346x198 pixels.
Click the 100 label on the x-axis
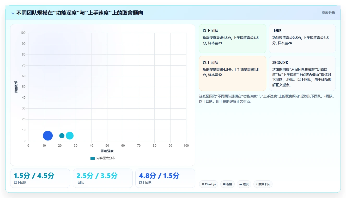click(x=186, y=146)
